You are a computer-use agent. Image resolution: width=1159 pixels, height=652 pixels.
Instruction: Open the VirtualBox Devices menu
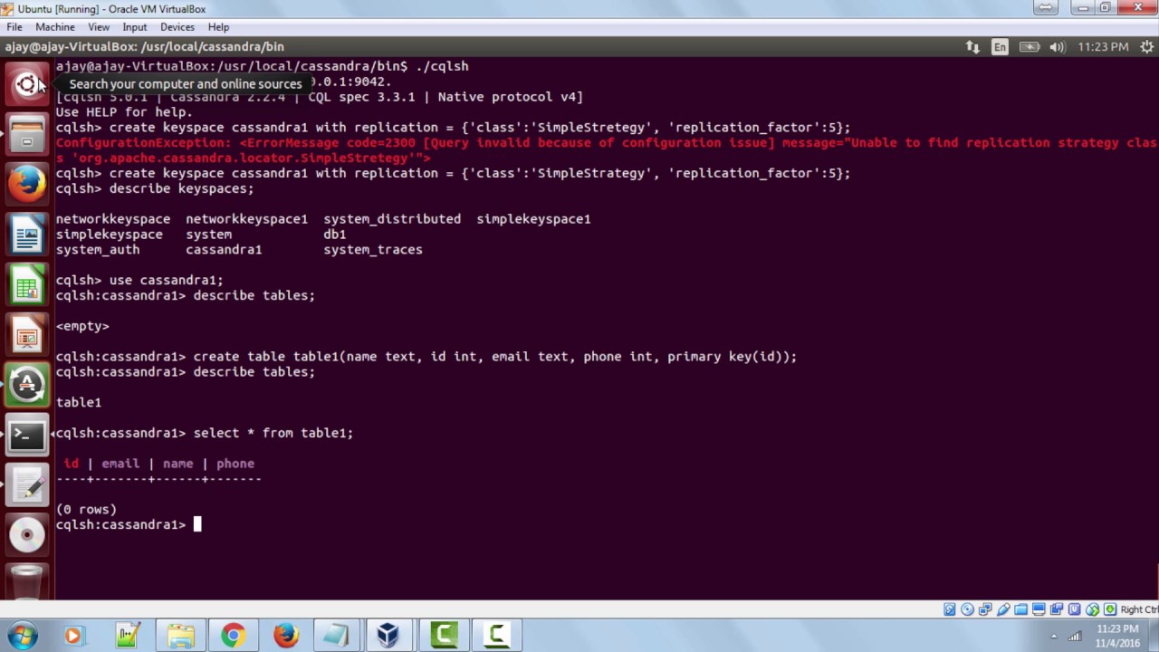[177, 27]
